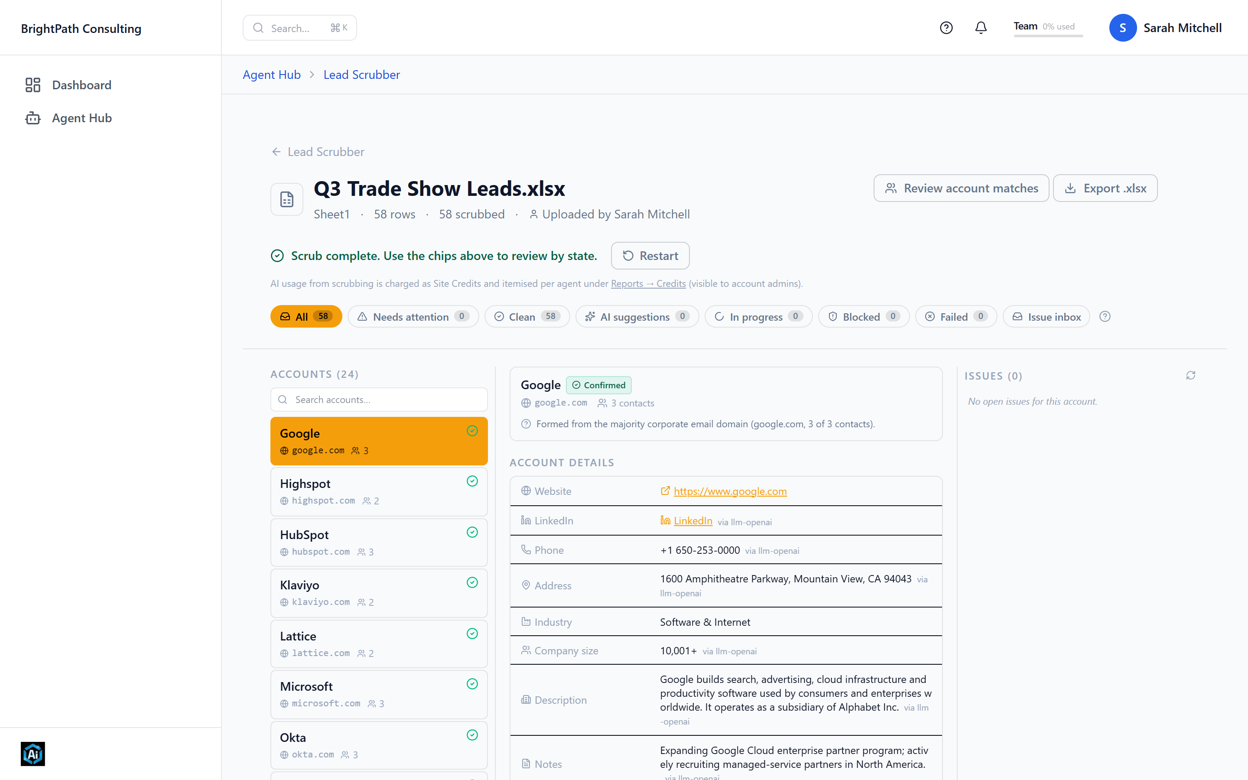Select the All 58 filter chip
Screen dimensions: 1248x780
pyautogui.click(x=306, y=316)
